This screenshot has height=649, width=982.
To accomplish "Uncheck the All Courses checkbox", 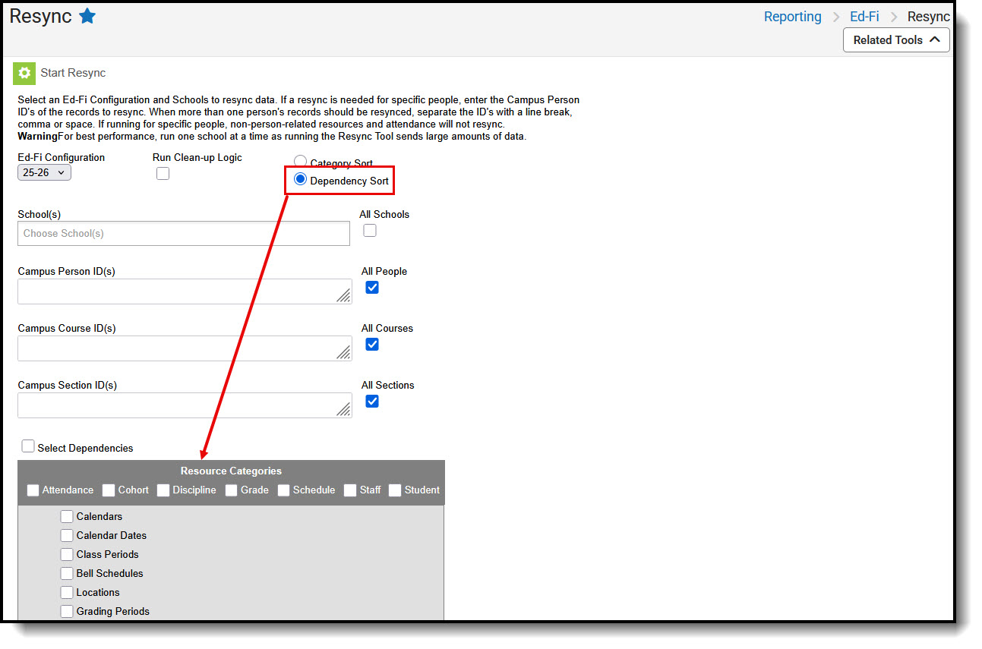I will click(371, 344).
